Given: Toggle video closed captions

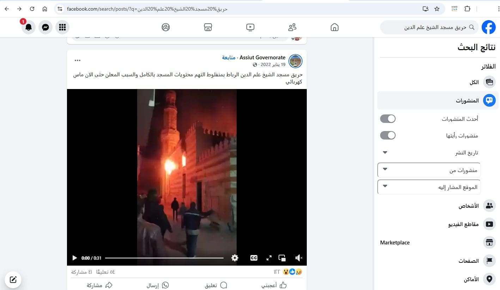Looking at the screenshot, I should 254,258.
